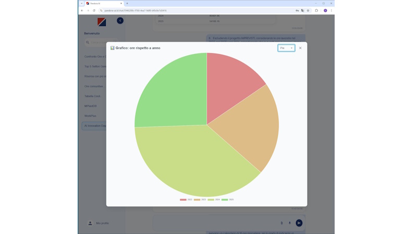Open the Tabella Costi chat

[x=92, y=96]
